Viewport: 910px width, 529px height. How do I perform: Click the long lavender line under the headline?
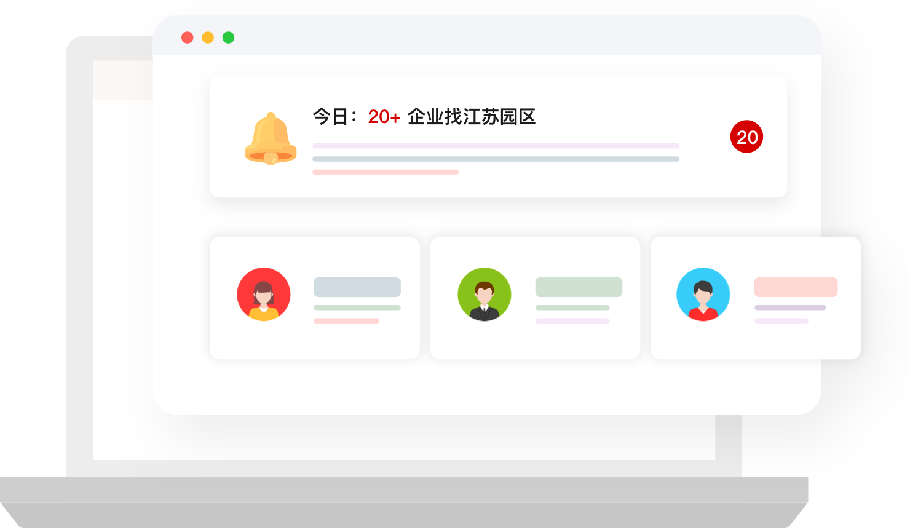[x=496, y=146]
